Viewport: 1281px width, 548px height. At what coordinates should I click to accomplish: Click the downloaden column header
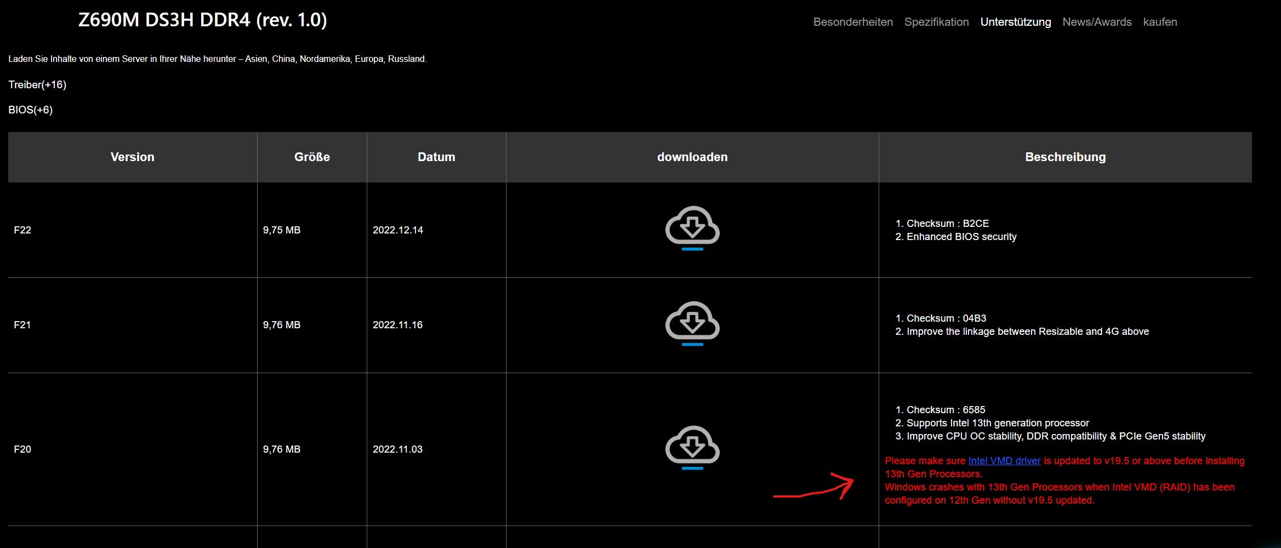[692, 157]
